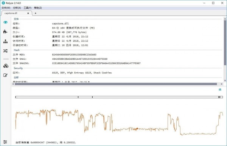Click the file type value 64-位 x64
This screenshot has height=146, width=227.
coord(73,28)
